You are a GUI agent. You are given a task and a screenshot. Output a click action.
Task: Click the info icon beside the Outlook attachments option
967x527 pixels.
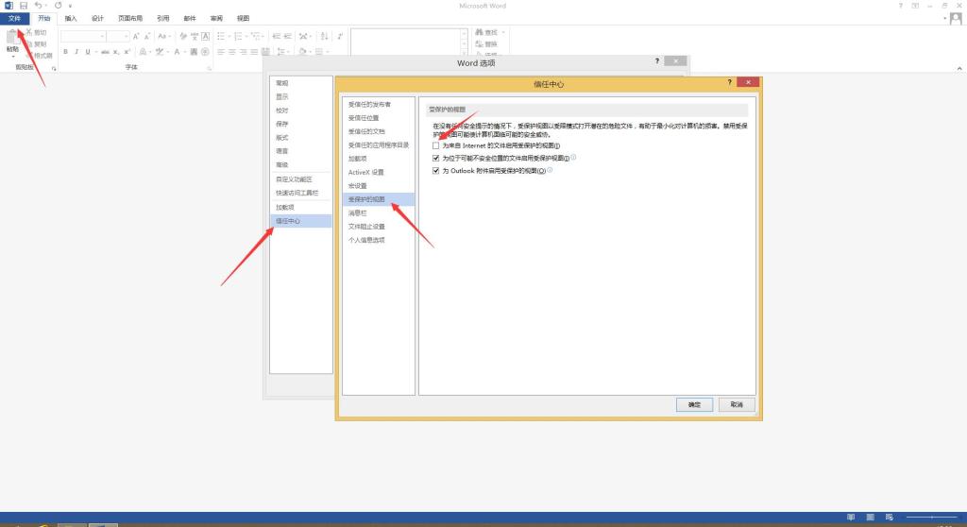tap(550, 170)
